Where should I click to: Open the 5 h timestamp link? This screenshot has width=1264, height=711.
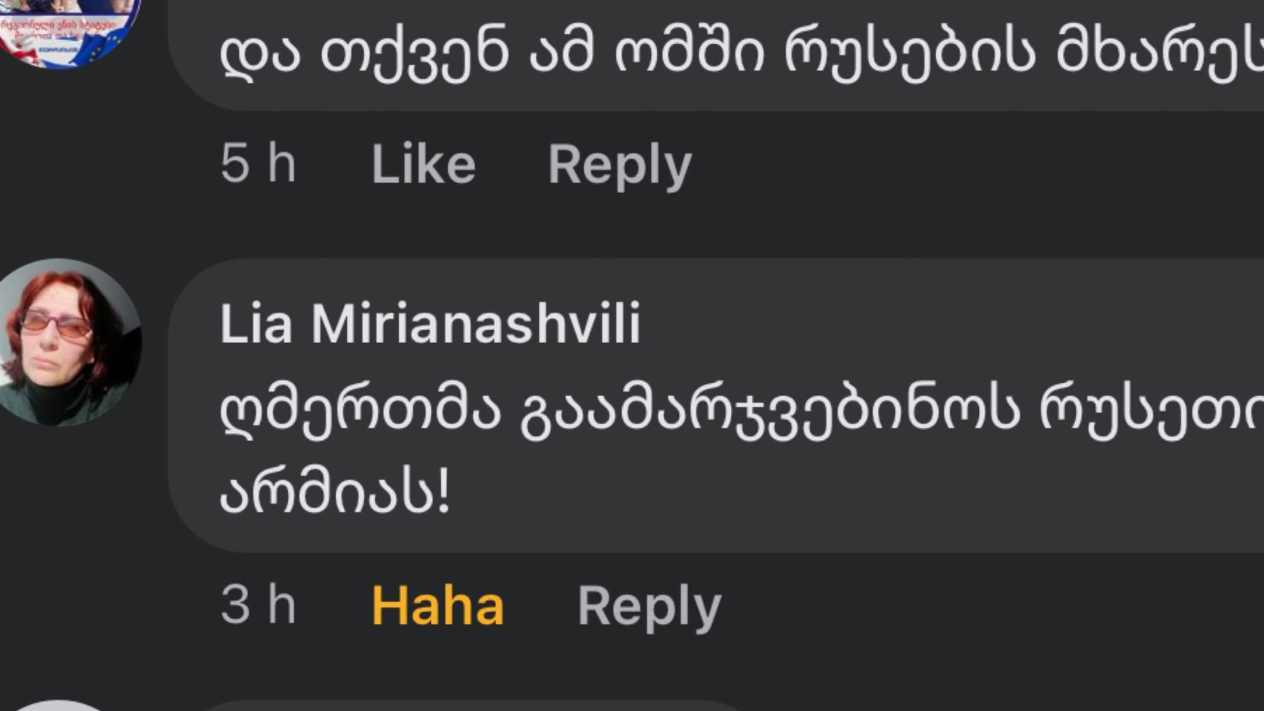[x=258, y=164]
